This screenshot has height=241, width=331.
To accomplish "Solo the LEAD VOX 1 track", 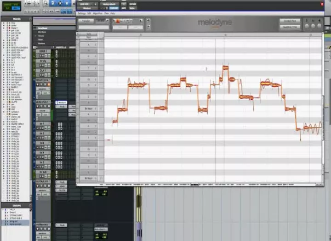I will (45, 106).
